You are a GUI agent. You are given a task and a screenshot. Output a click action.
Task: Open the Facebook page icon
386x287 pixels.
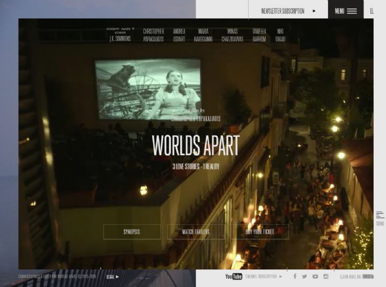click(294, 277)
